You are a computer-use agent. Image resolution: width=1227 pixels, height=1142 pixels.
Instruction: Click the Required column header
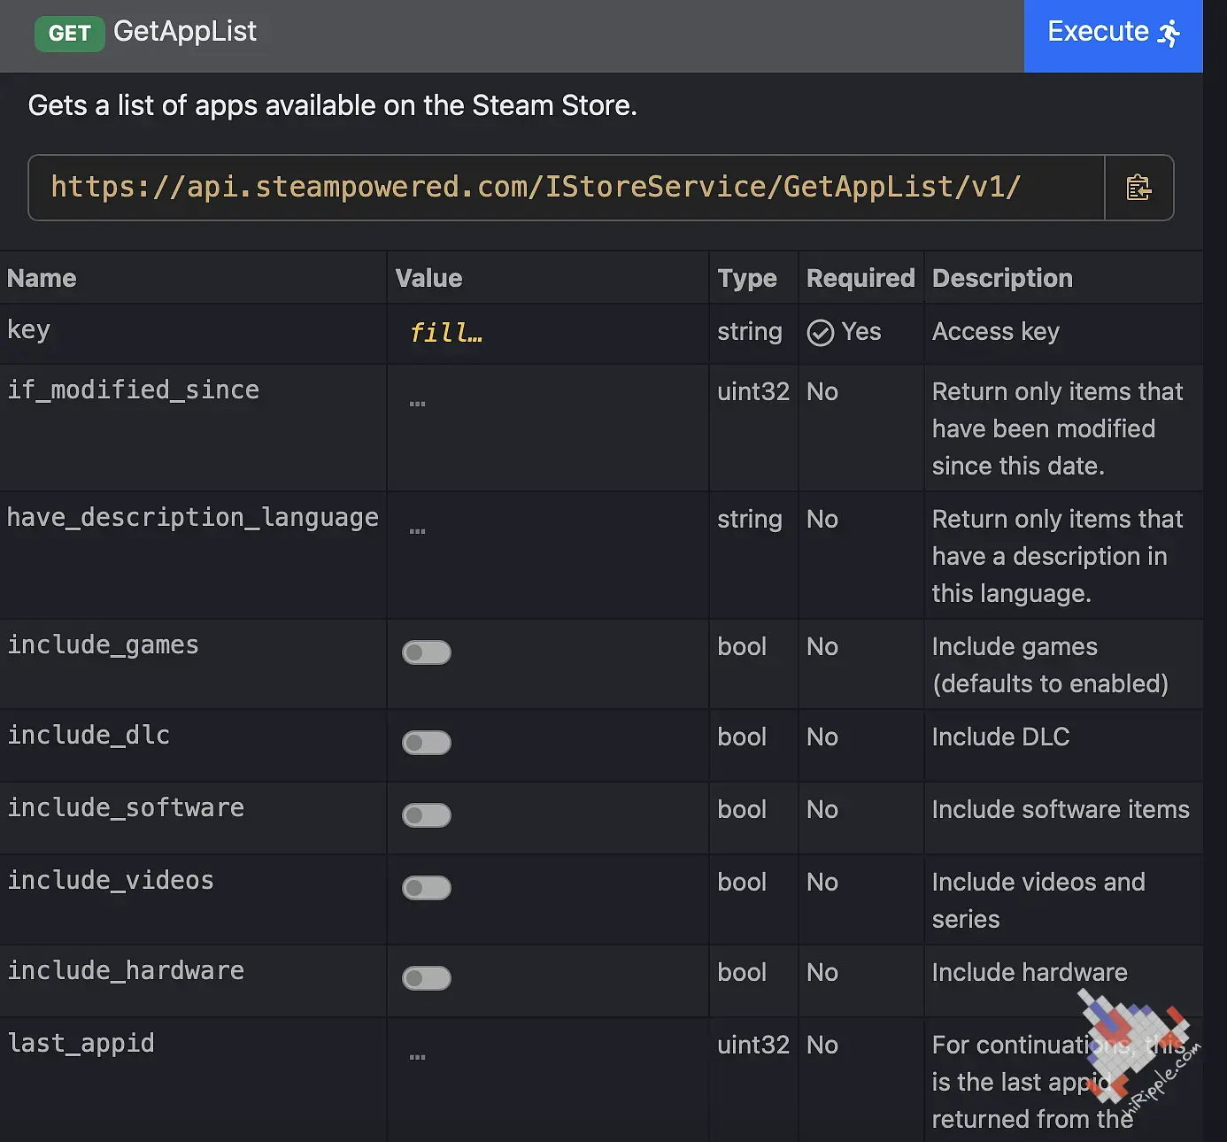(860, 278)
